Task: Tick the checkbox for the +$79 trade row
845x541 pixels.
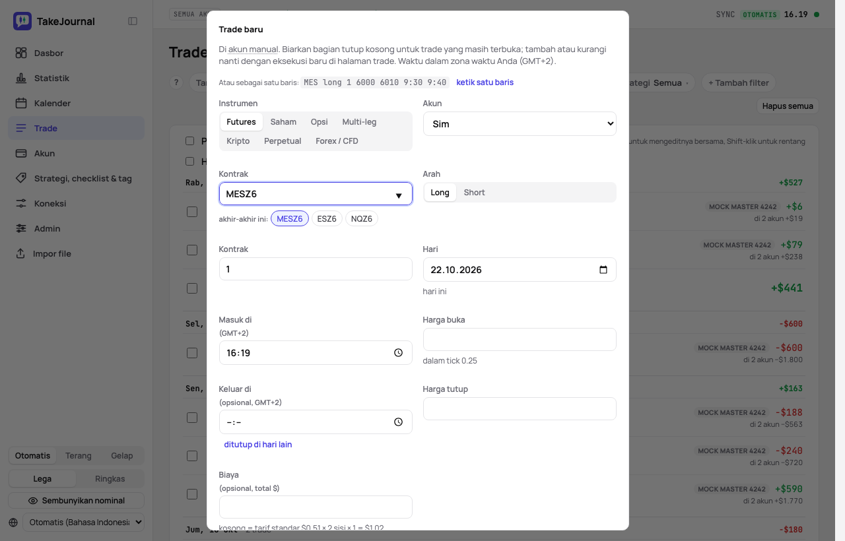Action: click(192, 250)
